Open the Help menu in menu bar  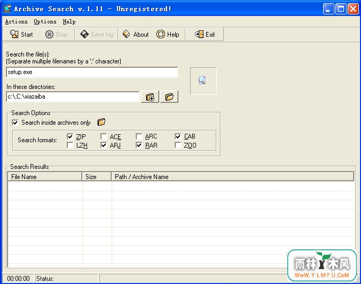pos(69,22)
